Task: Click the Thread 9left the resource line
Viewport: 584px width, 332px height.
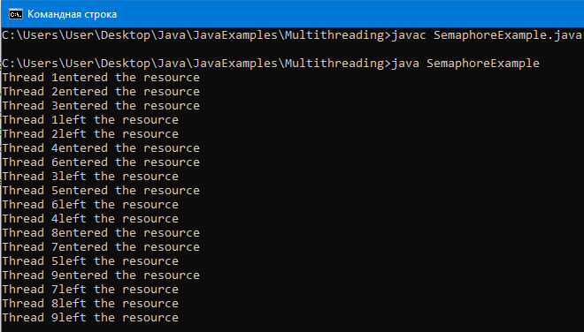Action: (x=90, y=318)
